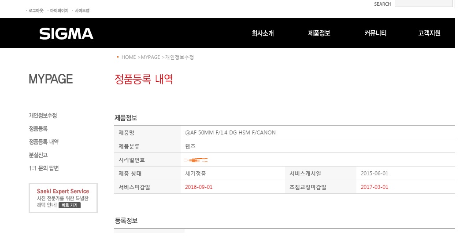Open the 사이트맵 link
Image resolution: width=463 pixels, height=250 pixels.
coord(82,11)
